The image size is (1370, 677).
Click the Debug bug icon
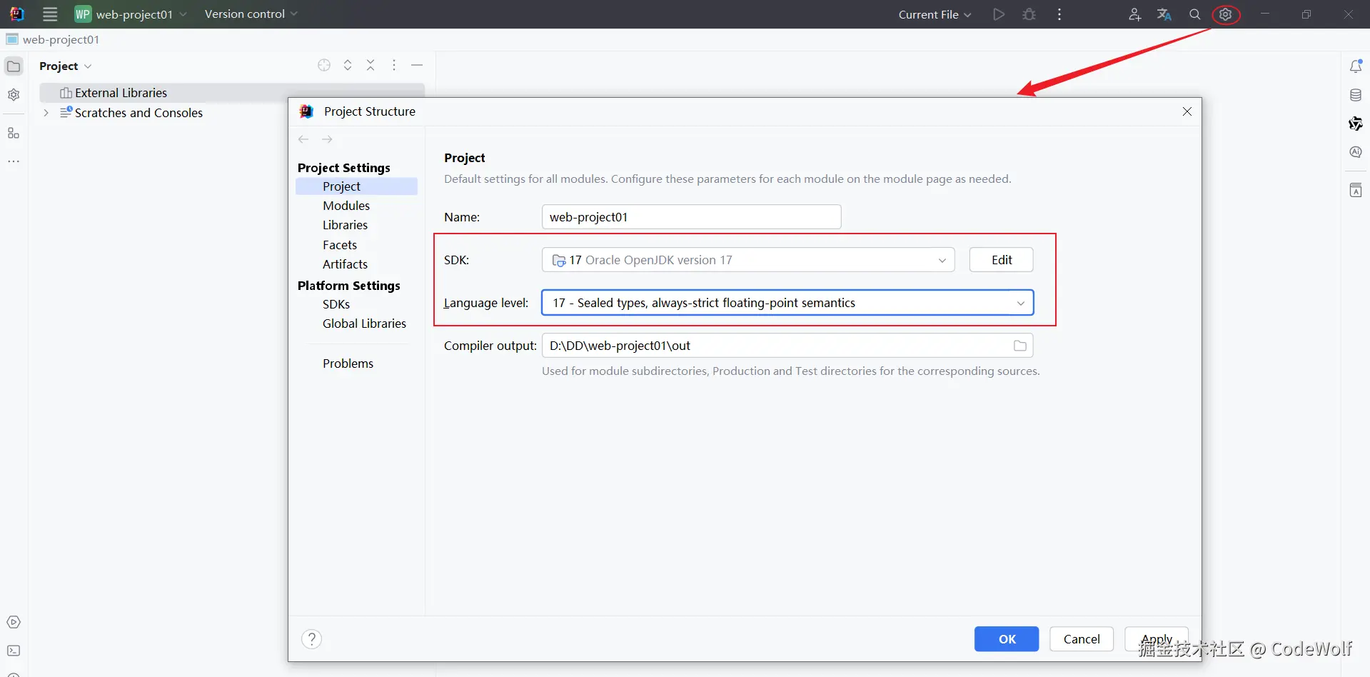pos(1029,14)
